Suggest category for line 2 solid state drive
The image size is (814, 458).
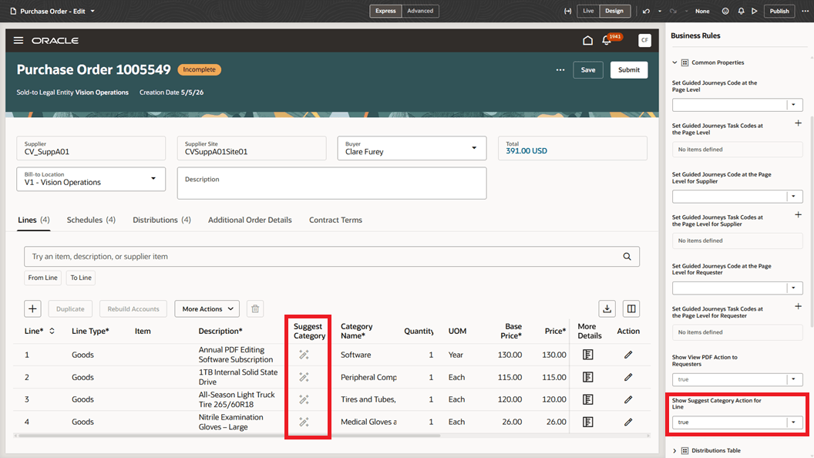[304, 377]
